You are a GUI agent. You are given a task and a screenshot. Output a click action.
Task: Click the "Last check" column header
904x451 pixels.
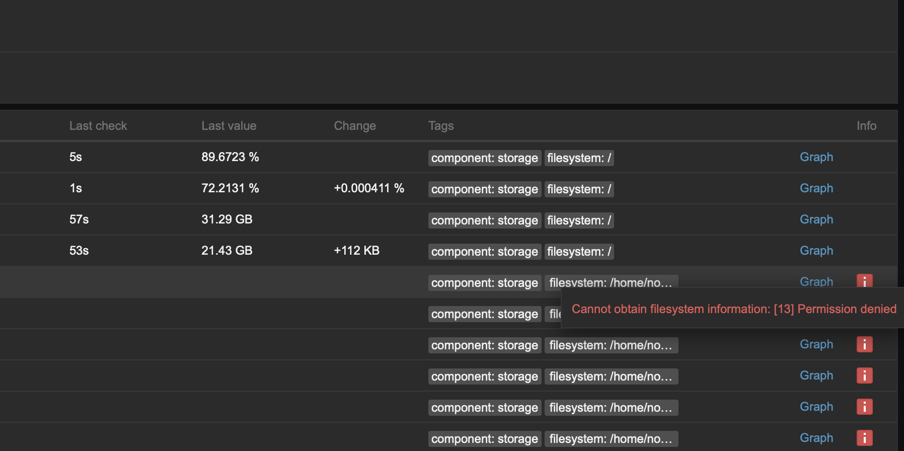click(x=98, y=126)
